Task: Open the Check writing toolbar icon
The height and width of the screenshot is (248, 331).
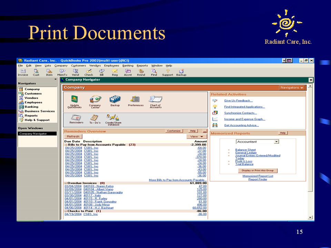Action: [x=89, y=73]
